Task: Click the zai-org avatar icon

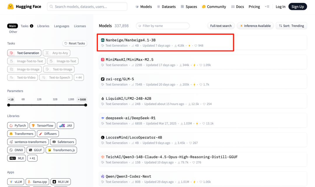Action: [103, 79]
